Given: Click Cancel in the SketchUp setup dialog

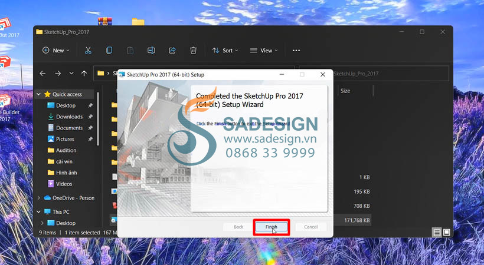Looking at the screenshot, I should [311, 227].
